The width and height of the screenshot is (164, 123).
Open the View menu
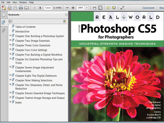coord(15,2)
